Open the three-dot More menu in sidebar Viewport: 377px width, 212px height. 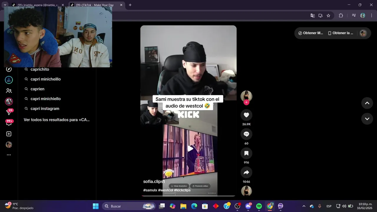coord(9,155)
